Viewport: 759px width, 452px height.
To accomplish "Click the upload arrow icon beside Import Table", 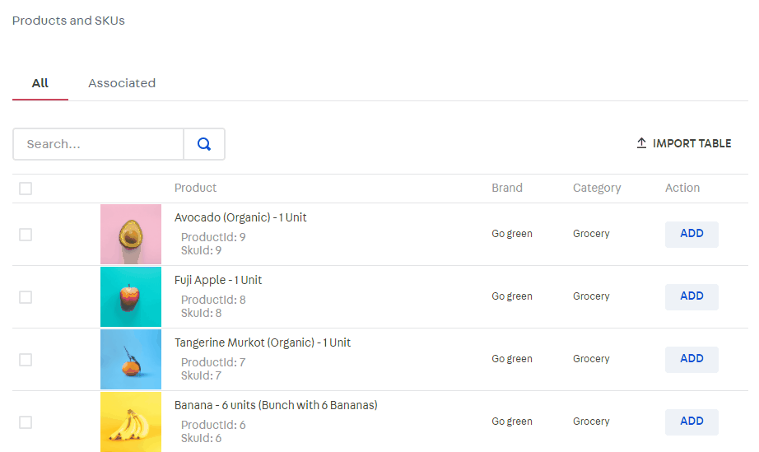I will [x=641, y=143].
